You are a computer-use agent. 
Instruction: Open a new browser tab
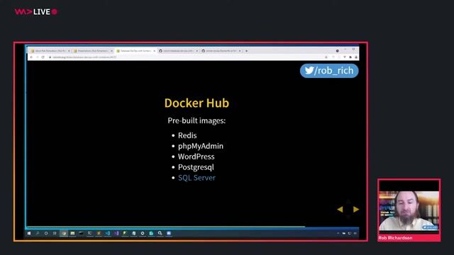pos(246,51)
